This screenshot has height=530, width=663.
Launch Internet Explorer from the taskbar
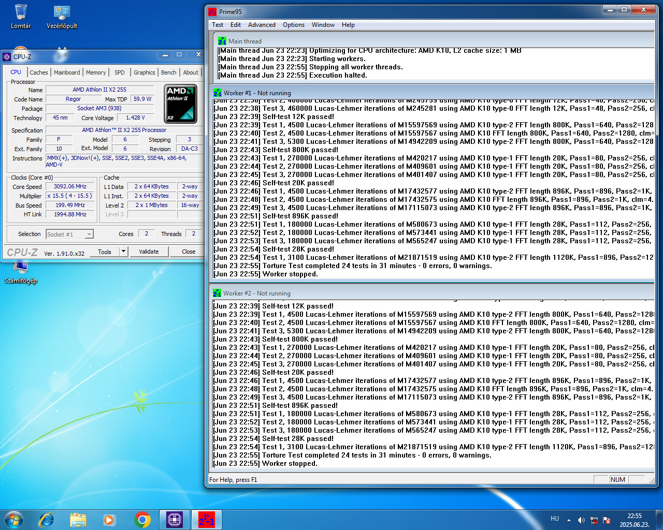47,519
